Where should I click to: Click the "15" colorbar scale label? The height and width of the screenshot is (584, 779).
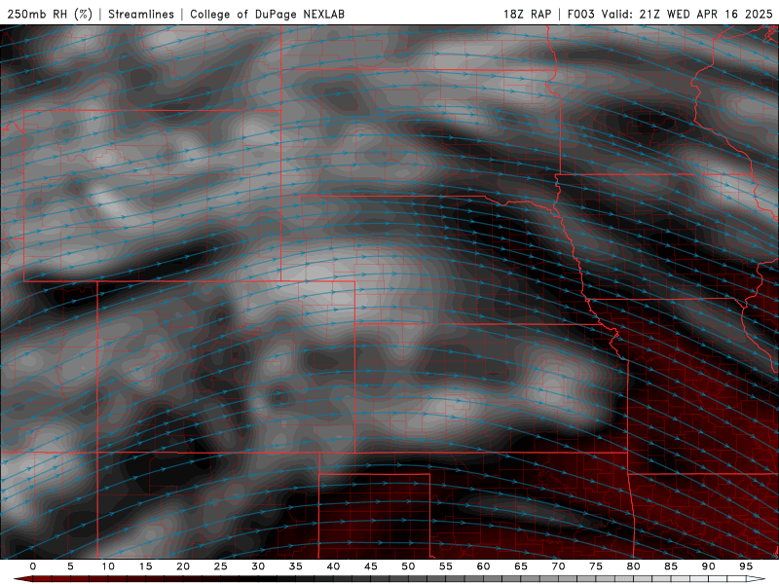[145, 566]
